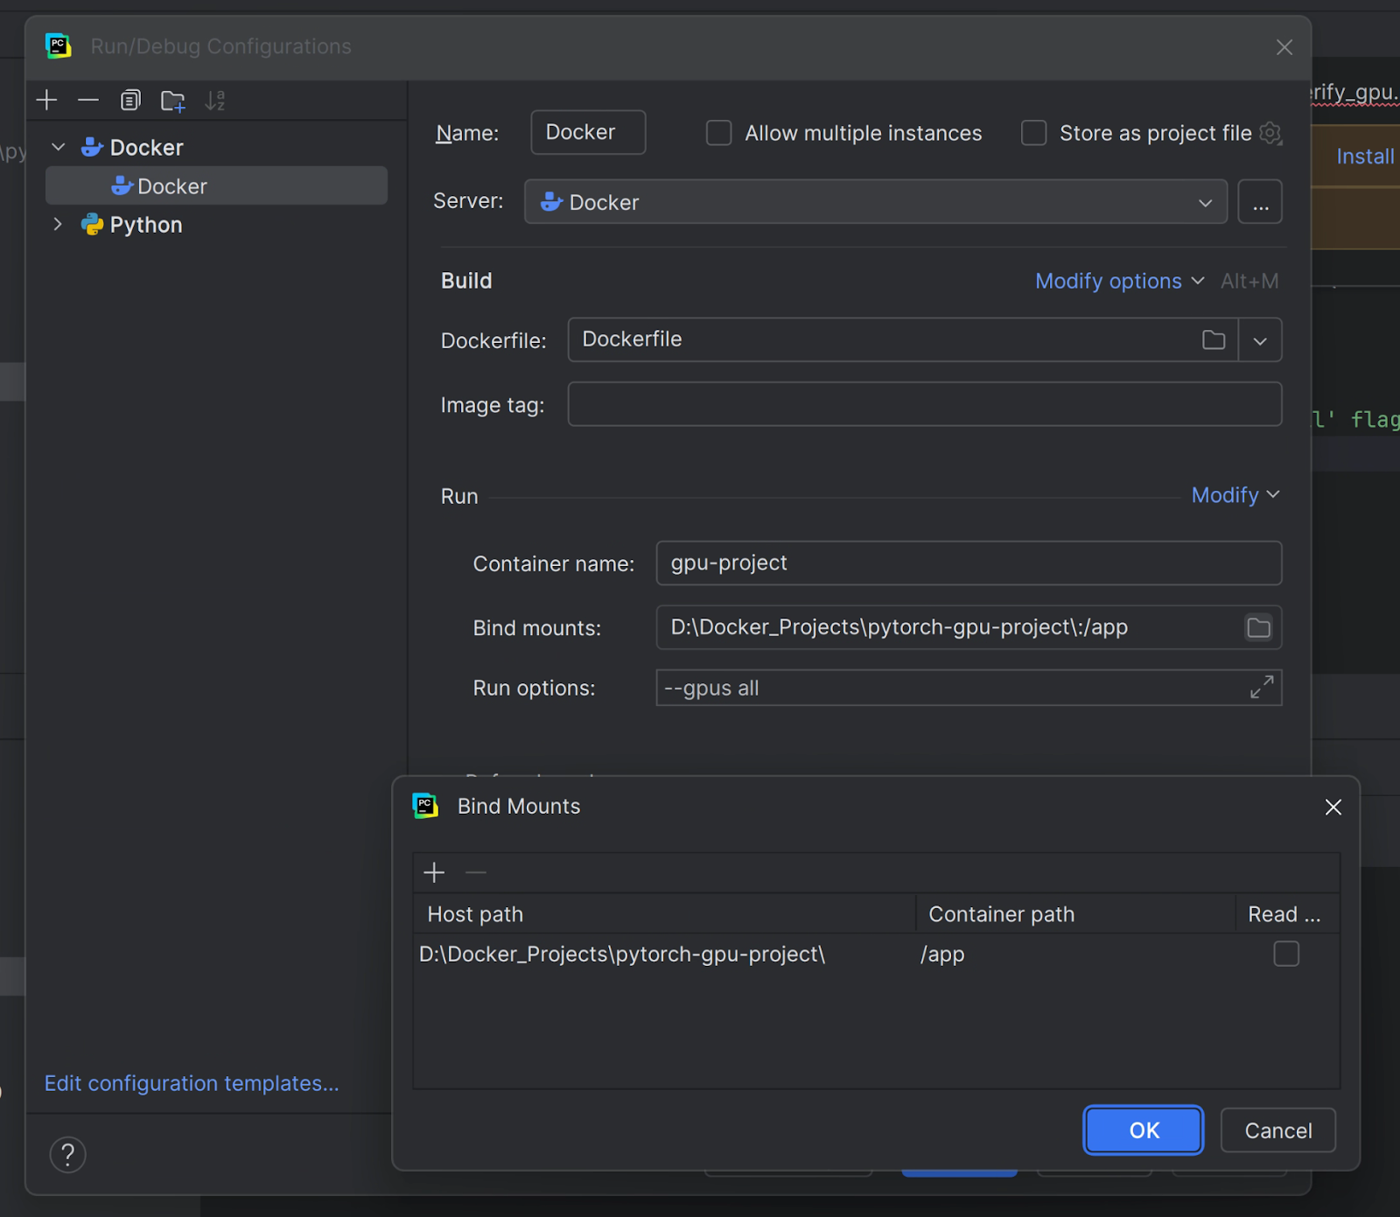Click the Image tag input field
This screenshot has height=1217, width=1400.
coord(925,404)
